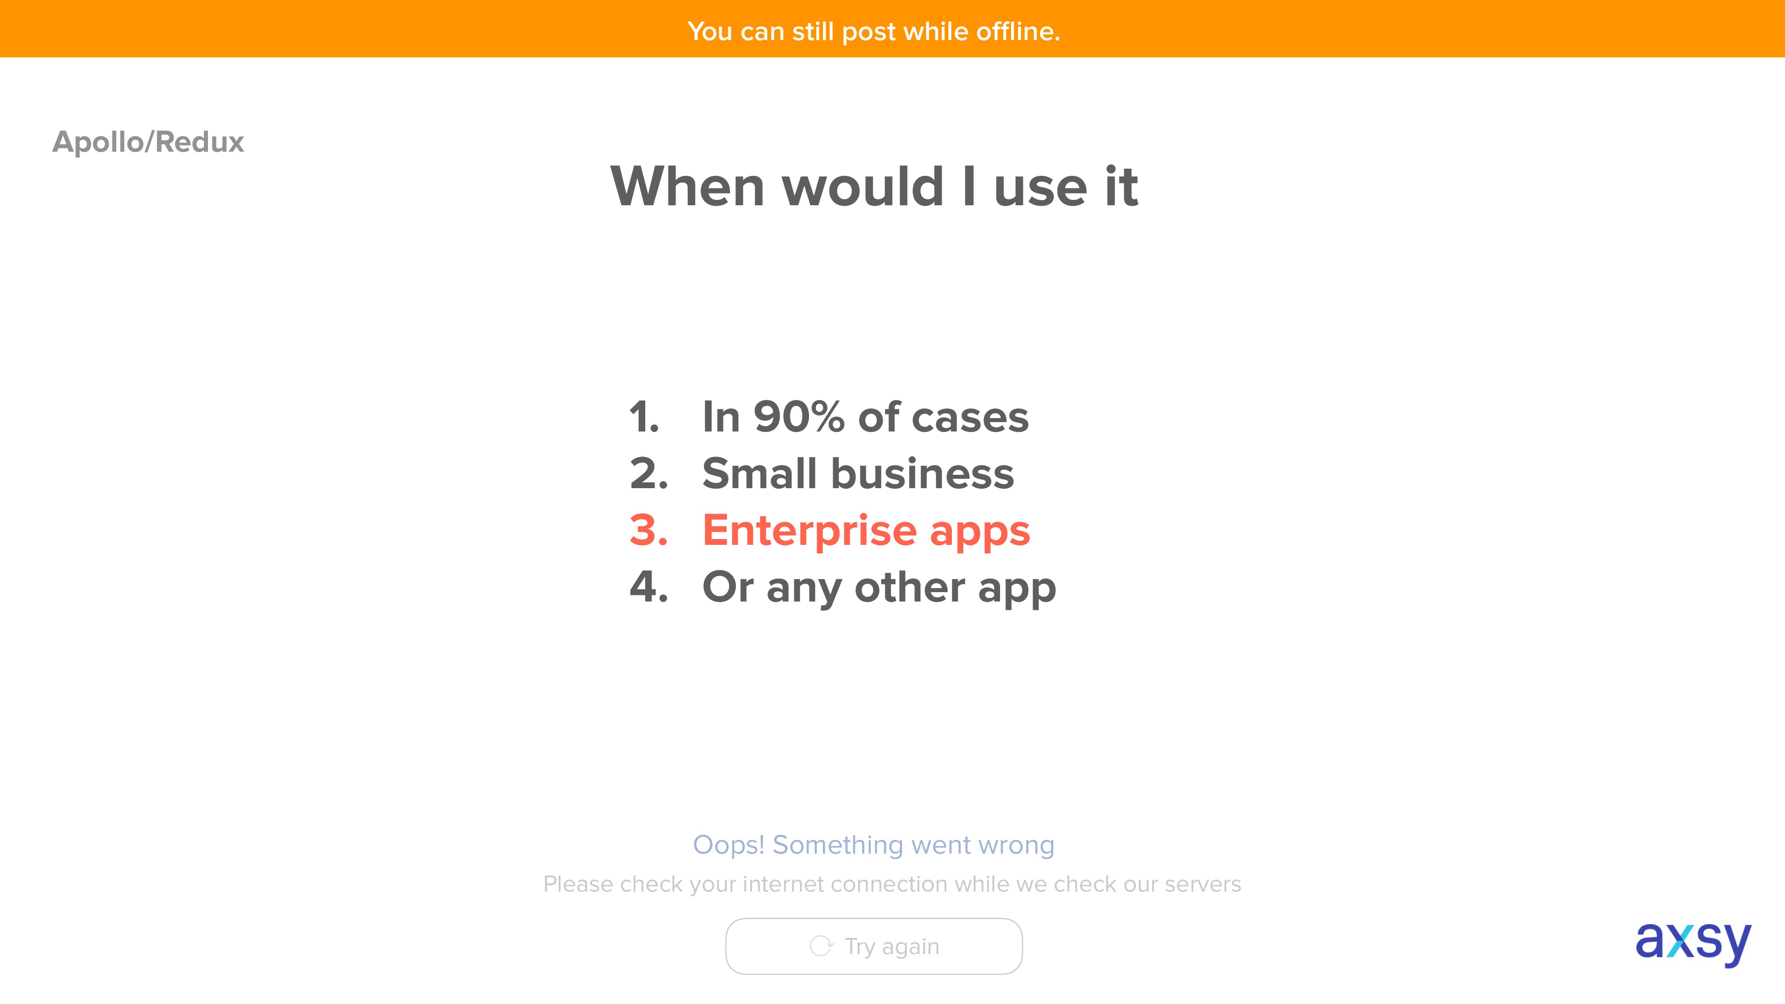Click the word 'servers' in the error text

(x=1203, y=885)
